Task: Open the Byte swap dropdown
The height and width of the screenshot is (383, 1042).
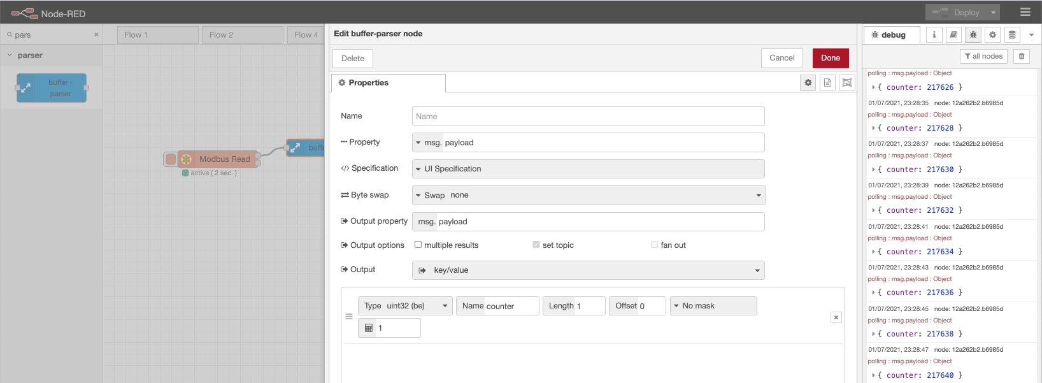Action: [x=589, y=196]
